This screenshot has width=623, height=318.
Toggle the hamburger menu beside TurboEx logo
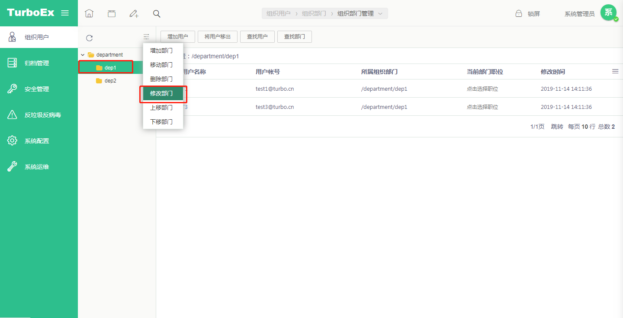click(x=65, y=13)
